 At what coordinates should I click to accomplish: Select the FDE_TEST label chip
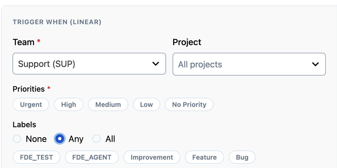coord(37,157)
